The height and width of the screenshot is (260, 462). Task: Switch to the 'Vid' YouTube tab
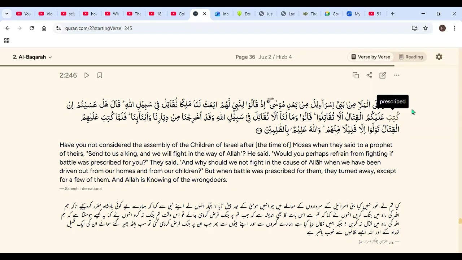coord(45,14)
